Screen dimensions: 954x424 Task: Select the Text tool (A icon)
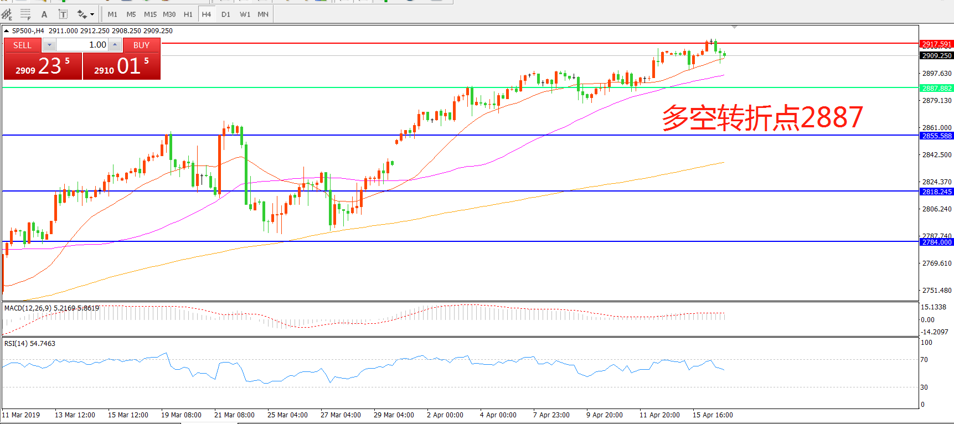44,14
